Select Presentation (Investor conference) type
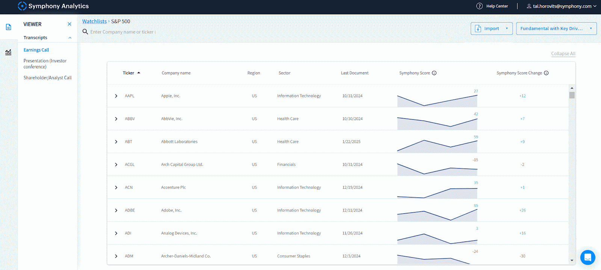 [45, 63]
